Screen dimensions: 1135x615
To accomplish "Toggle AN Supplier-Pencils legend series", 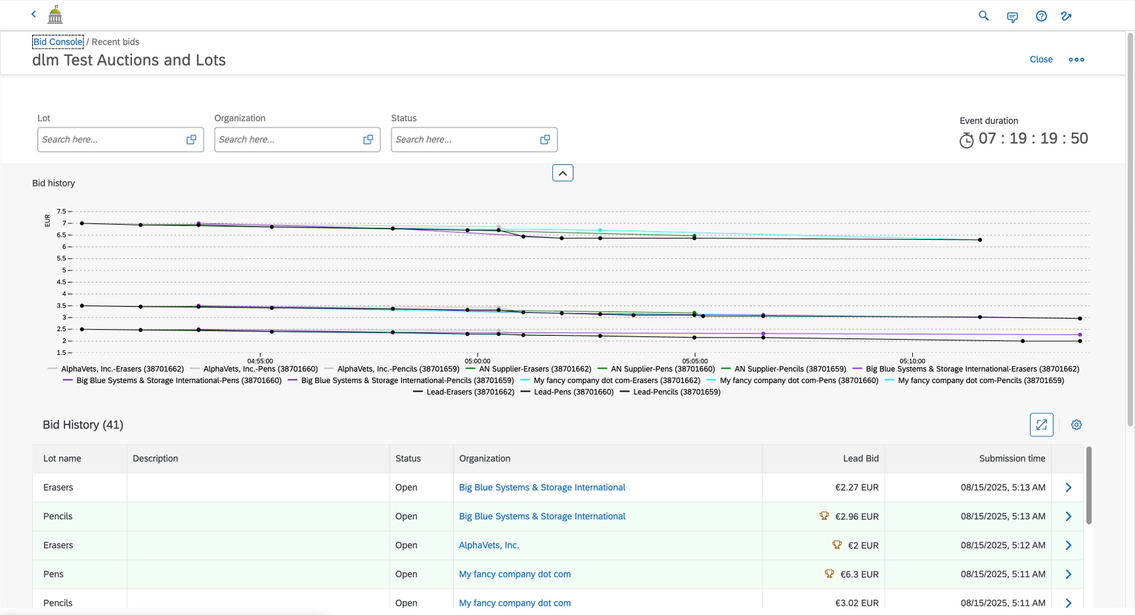I will pyautogui.click(x=784, y=369).
